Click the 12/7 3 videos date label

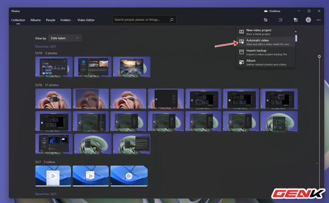tap(45, 162)
